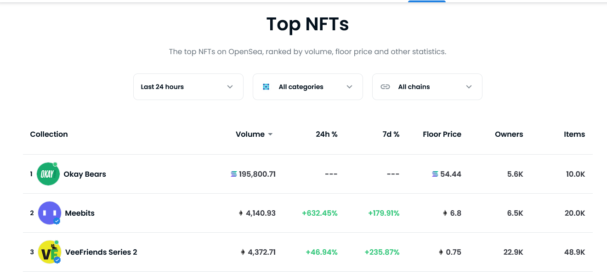
Task: Click the +632.45% change value
Action: (x=320, y=213)
